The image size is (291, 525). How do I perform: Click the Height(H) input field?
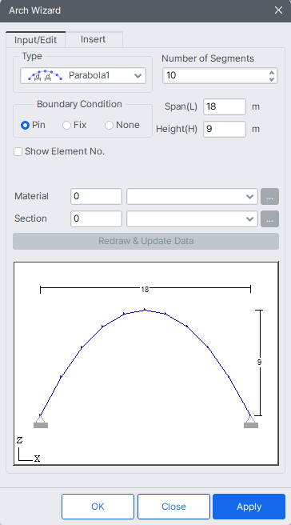click(x=225, y=129)
